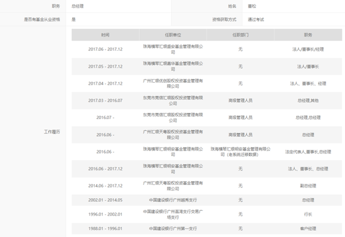Click the 职务 column header in table
The width and height of the screenshot is (345, 237).
pyautogui.click(x=308, y=35)
